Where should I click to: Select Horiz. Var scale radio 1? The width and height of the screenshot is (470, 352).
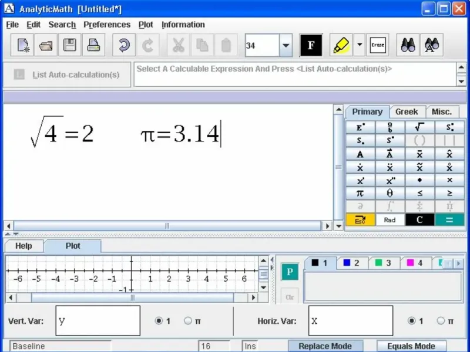tap(412, 321)
